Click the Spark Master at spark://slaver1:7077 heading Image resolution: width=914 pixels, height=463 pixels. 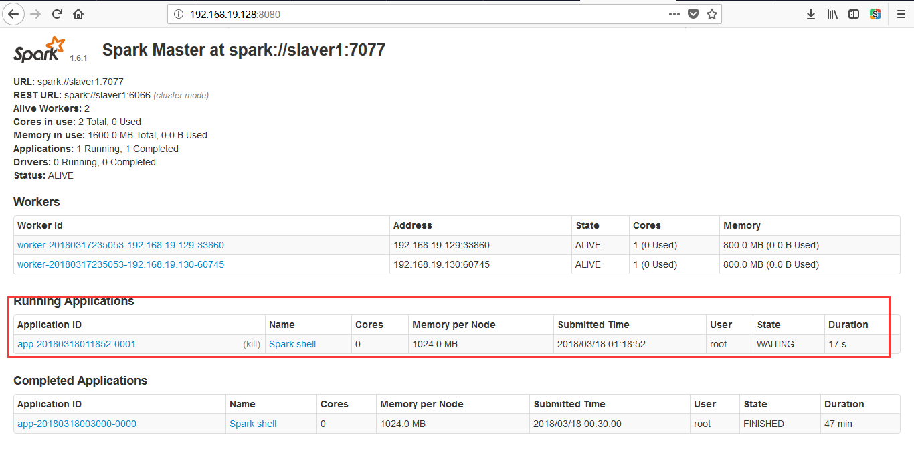(x=244, y=50)
